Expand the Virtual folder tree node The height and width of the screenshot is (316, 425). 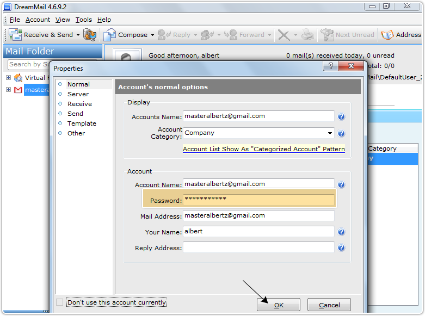[x=8, y=78]
